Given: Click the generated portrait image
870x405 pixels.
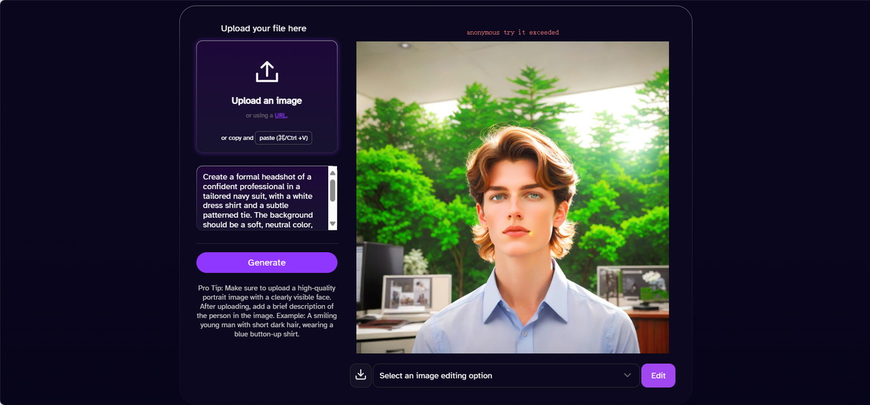Looking at the screenshot, I should point(512,197).
